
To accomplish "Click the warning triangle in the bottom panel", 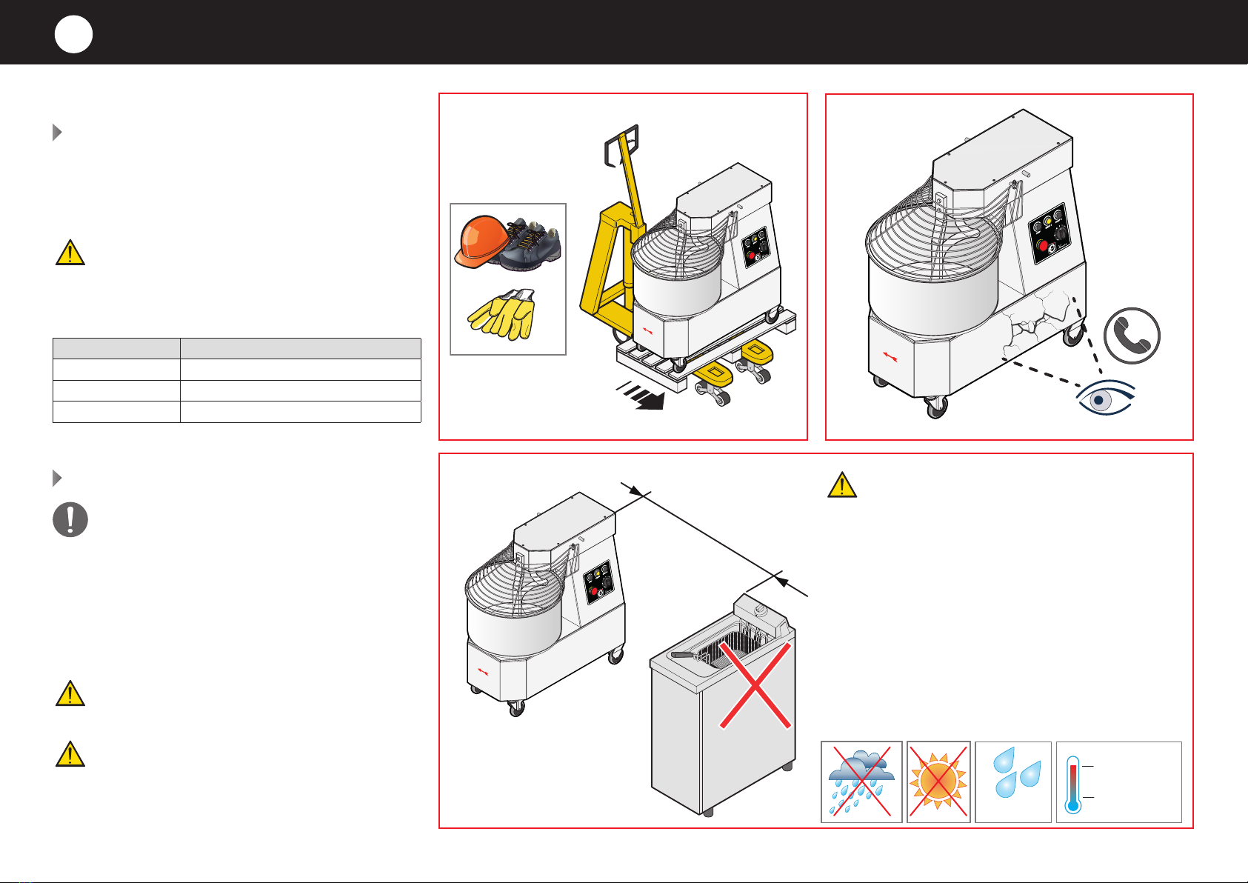I will click(842, 485).
